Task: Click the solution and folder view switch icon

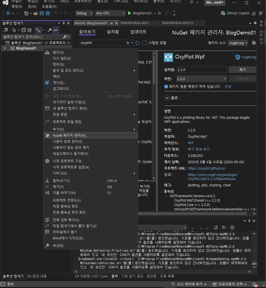Action: click(x=6, y=30)
